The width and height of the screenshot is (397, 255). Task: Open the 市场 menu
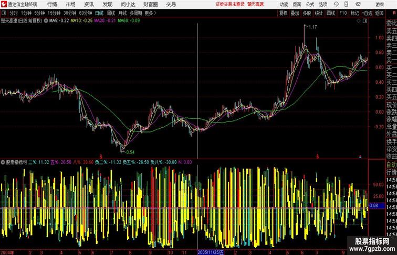click(70, 4)
